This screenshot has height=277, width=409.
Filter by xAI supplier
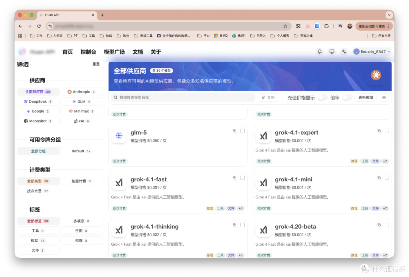coord(82,121)
